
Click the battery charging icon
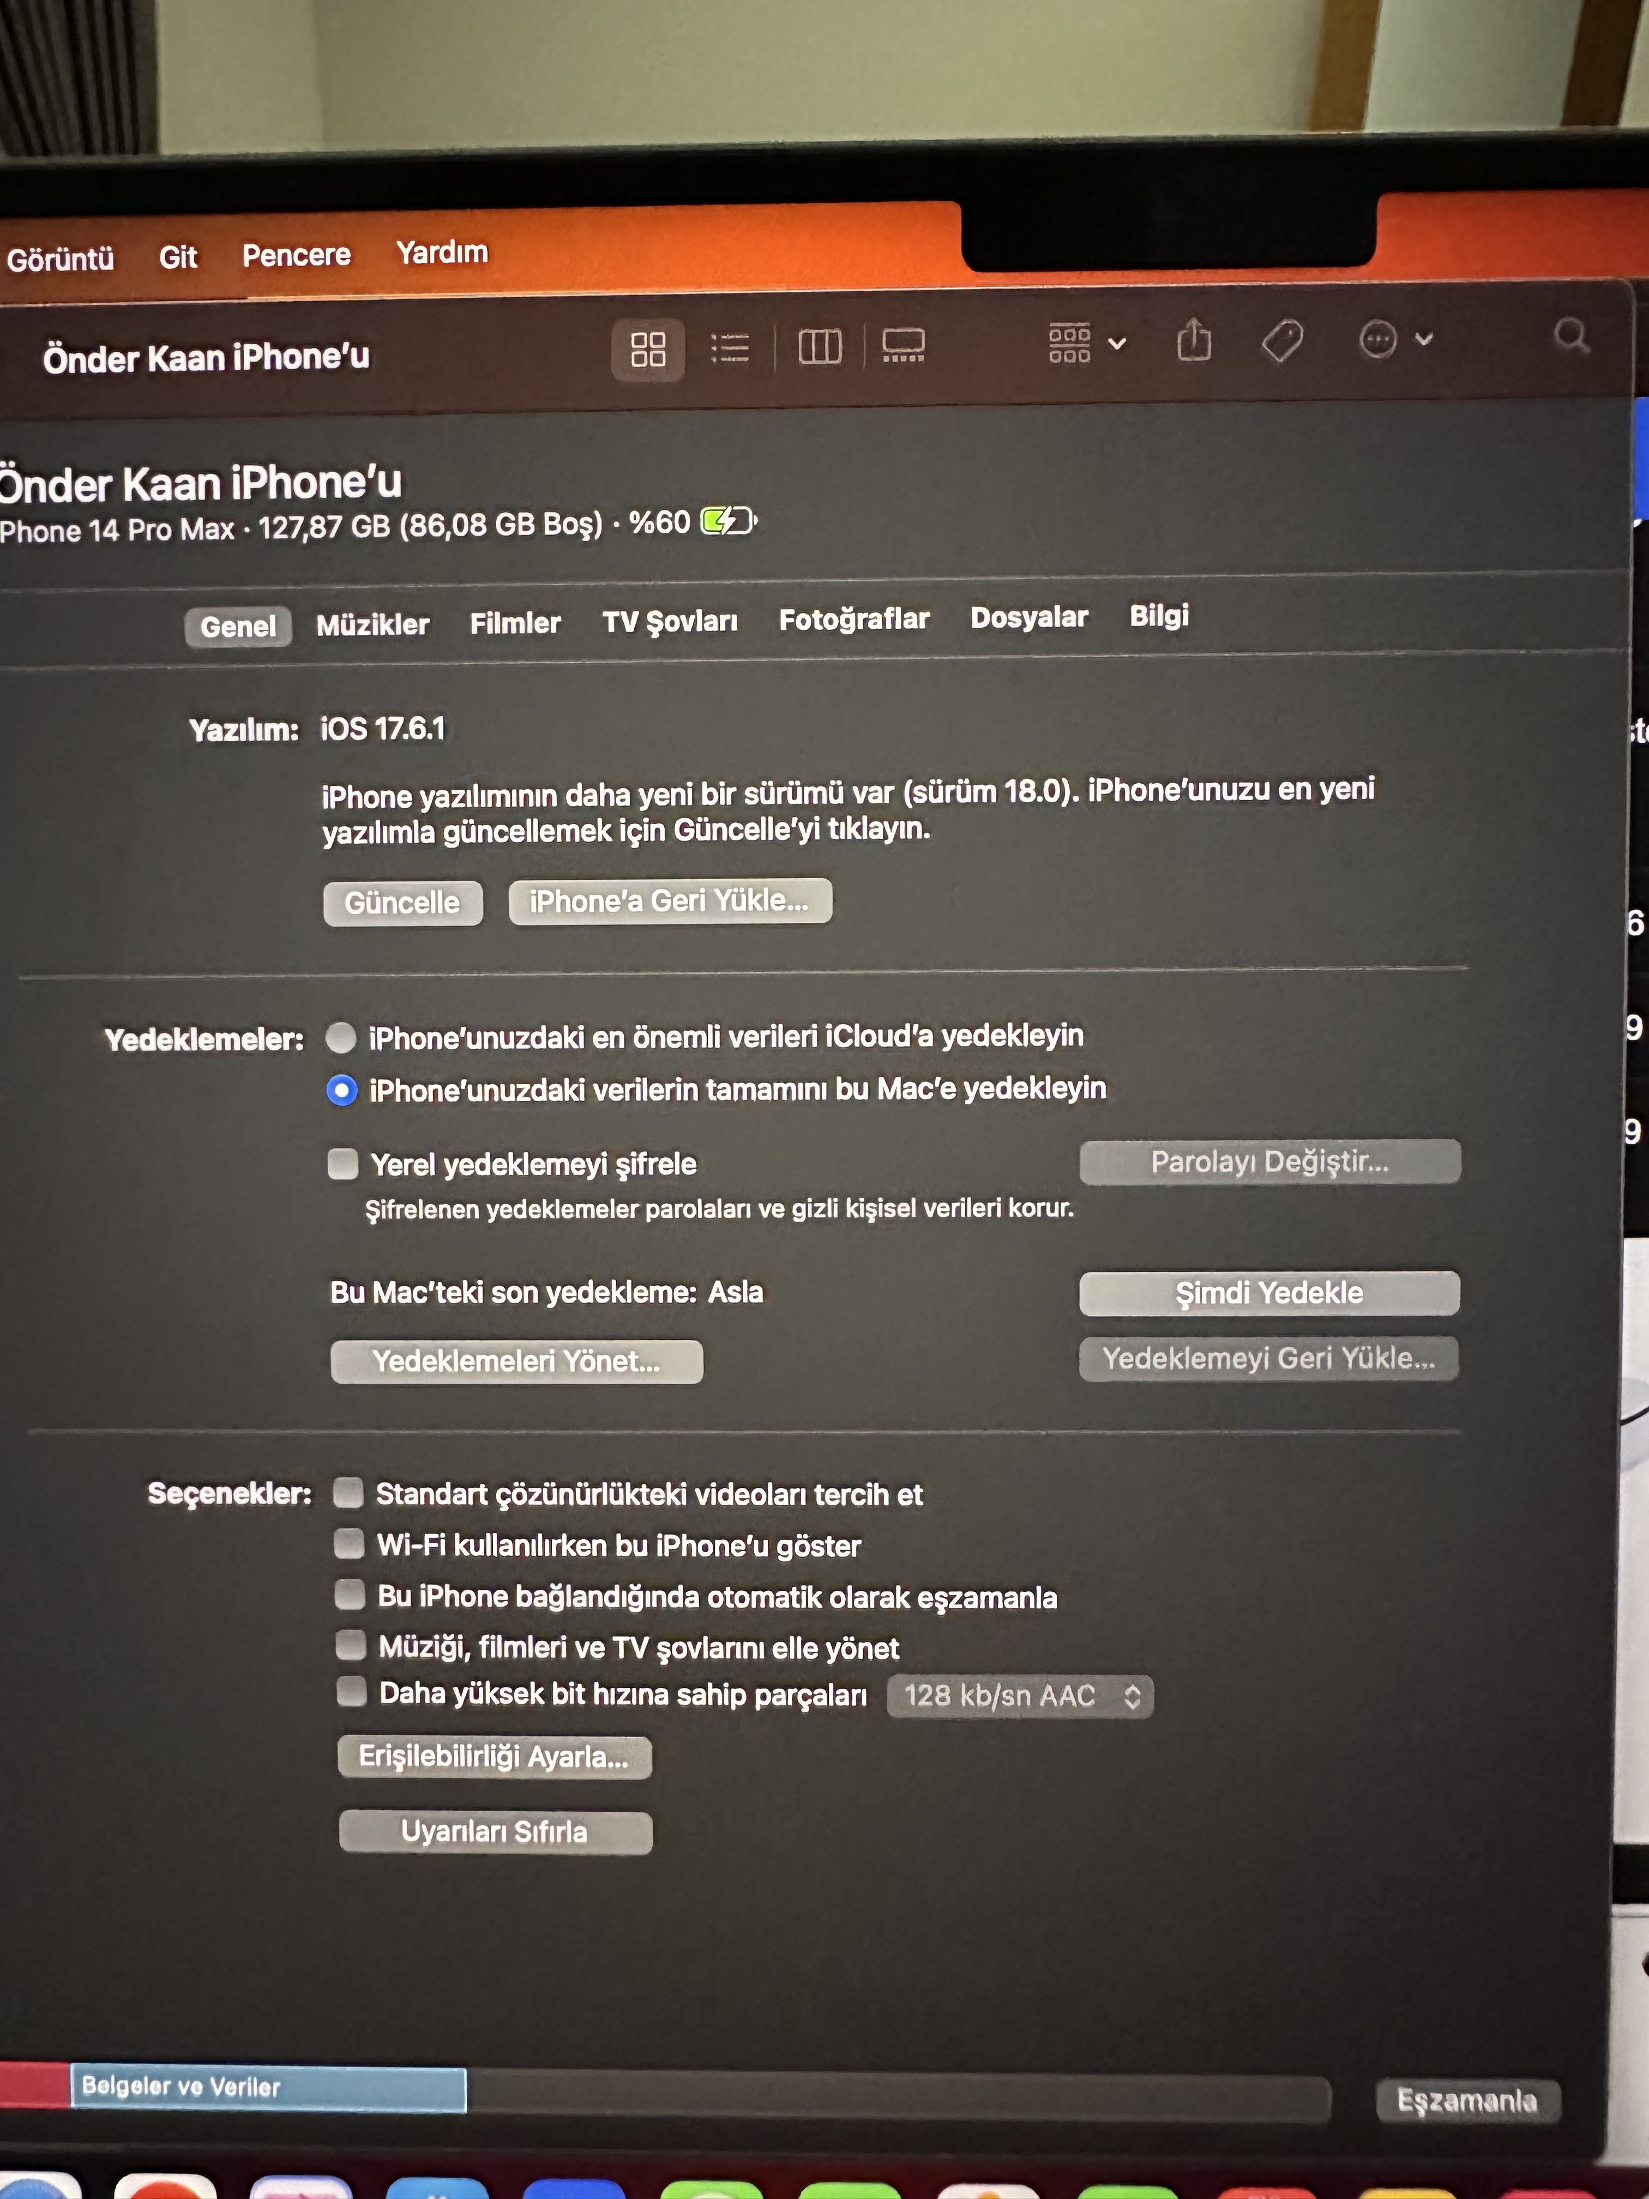click(x=729, y=521)
